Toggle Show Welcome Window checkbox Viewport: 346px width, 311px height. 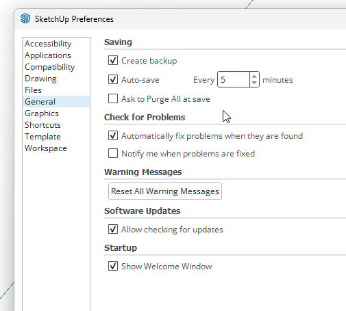[113, 266]
